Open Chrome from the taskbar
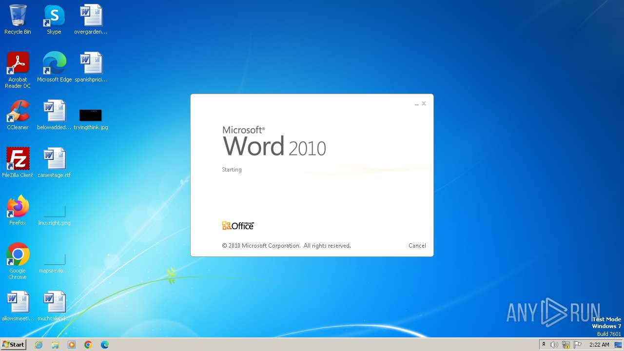Image resolution: width=624 pixels, height=351 pixels. [x=88, y=345]
